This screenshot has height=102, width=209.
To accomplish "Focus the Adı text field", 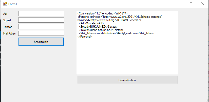I will [x=41, y=13].
